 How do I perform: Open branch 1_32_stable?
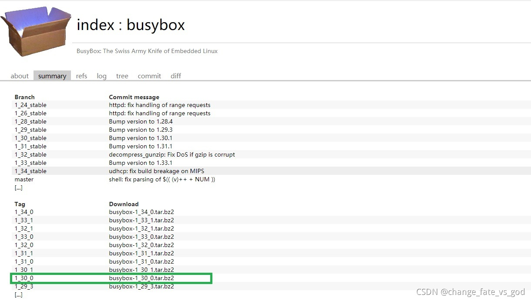[x=30, y=154]
